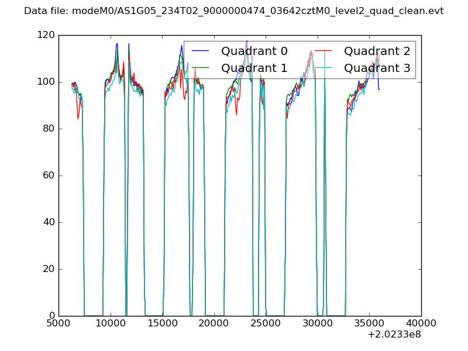This screenshot has height=351, width=468.
Task: Click the plot title with data file name
Action: (234, 11)
